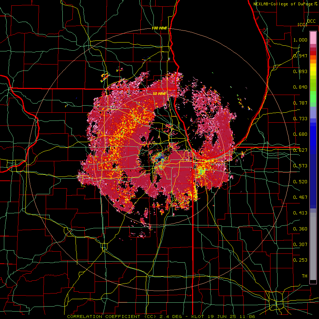Click the 0.840 scale label
The image size is (319, 319).
[300, 87]
